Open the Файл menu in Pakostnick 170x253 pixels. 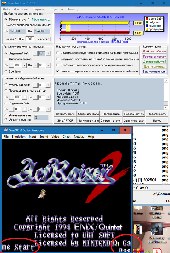click(6, 9)
